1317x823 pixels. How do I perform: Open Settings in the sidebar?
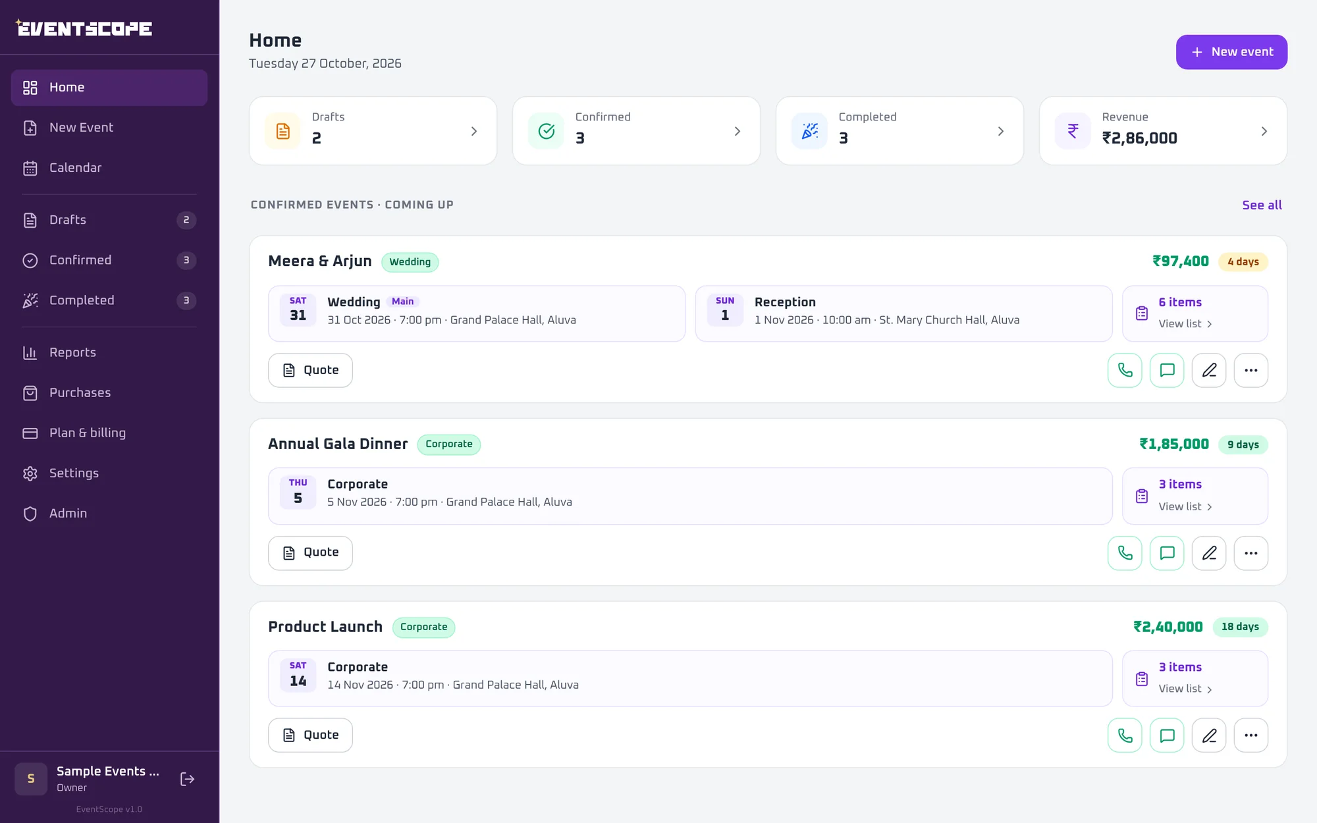tap(109, 473)
